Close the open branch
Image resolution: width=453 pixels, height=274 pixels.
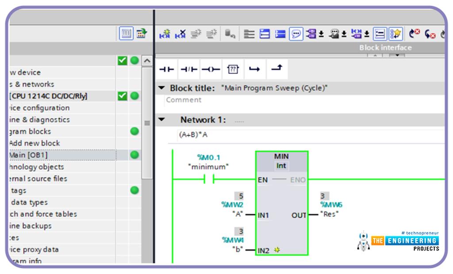[x=277, y=69]
